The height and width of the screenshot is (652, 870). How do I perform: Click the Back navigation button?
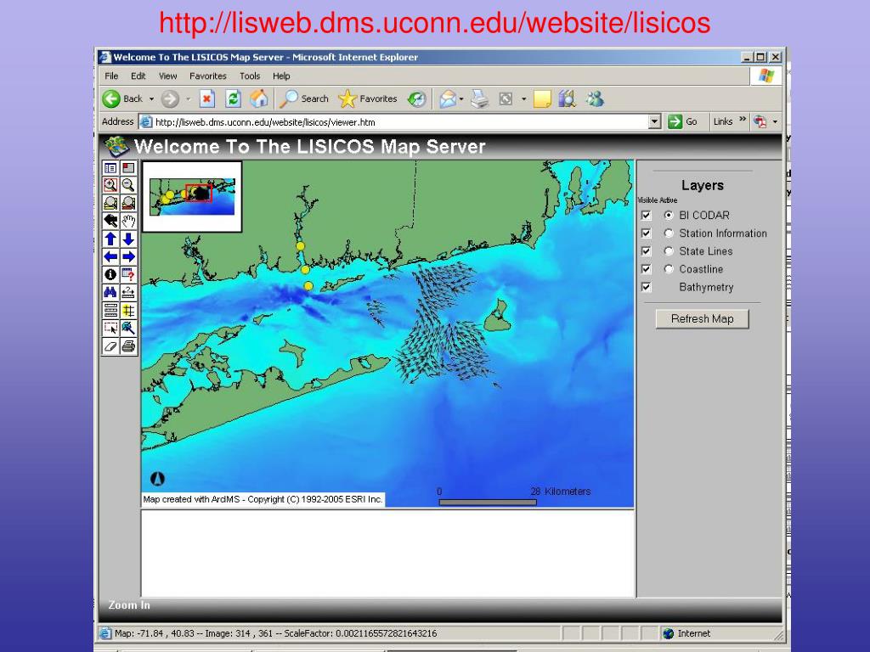pos(123,98)
